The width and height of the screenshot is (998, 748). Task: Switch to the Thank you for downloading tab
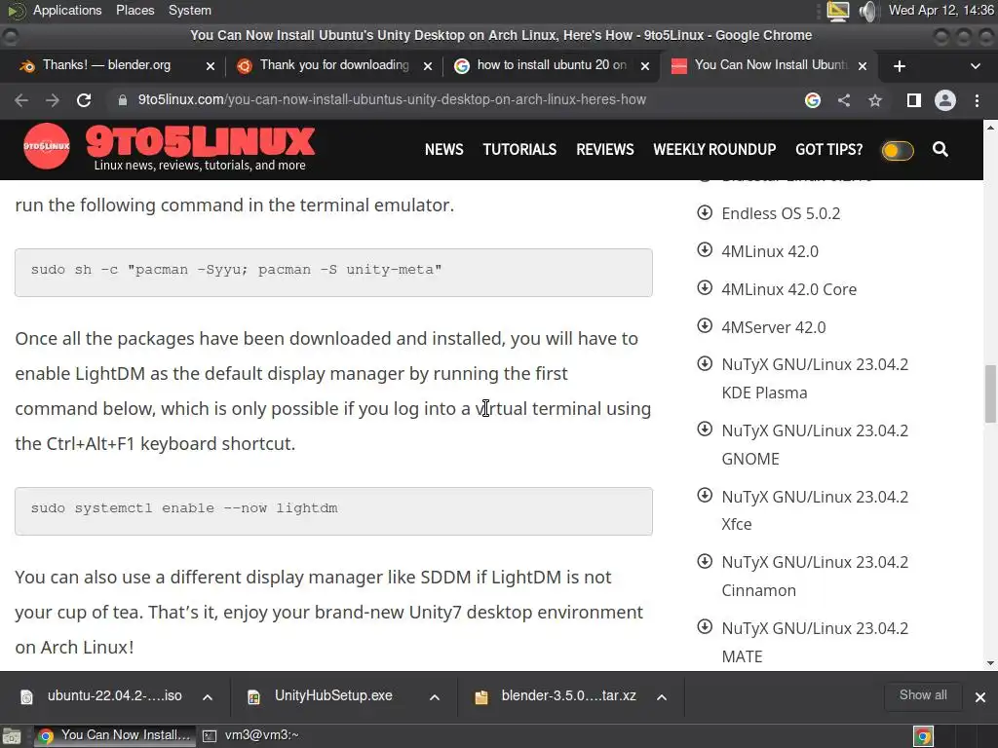[334, 65]
